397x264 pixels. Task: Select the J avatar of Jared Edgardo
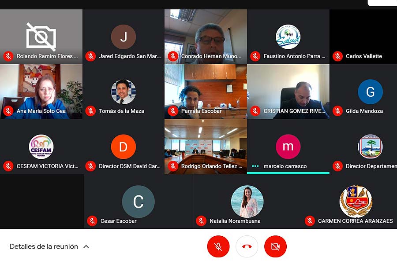(x=124, y=37)
